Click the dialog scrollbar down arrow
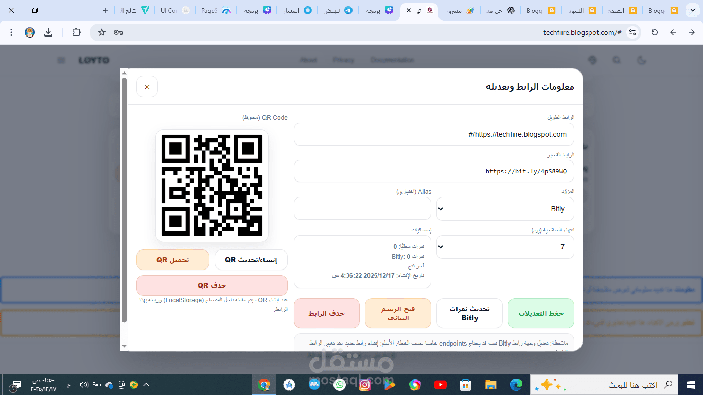The image size is (703, 395). pyautogui.click(x=124, y=346)
